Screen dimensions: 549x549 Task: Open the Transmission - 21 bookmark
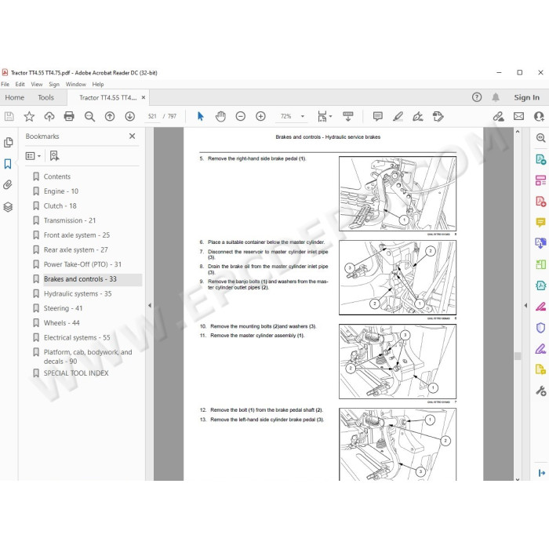click(70, 220)
